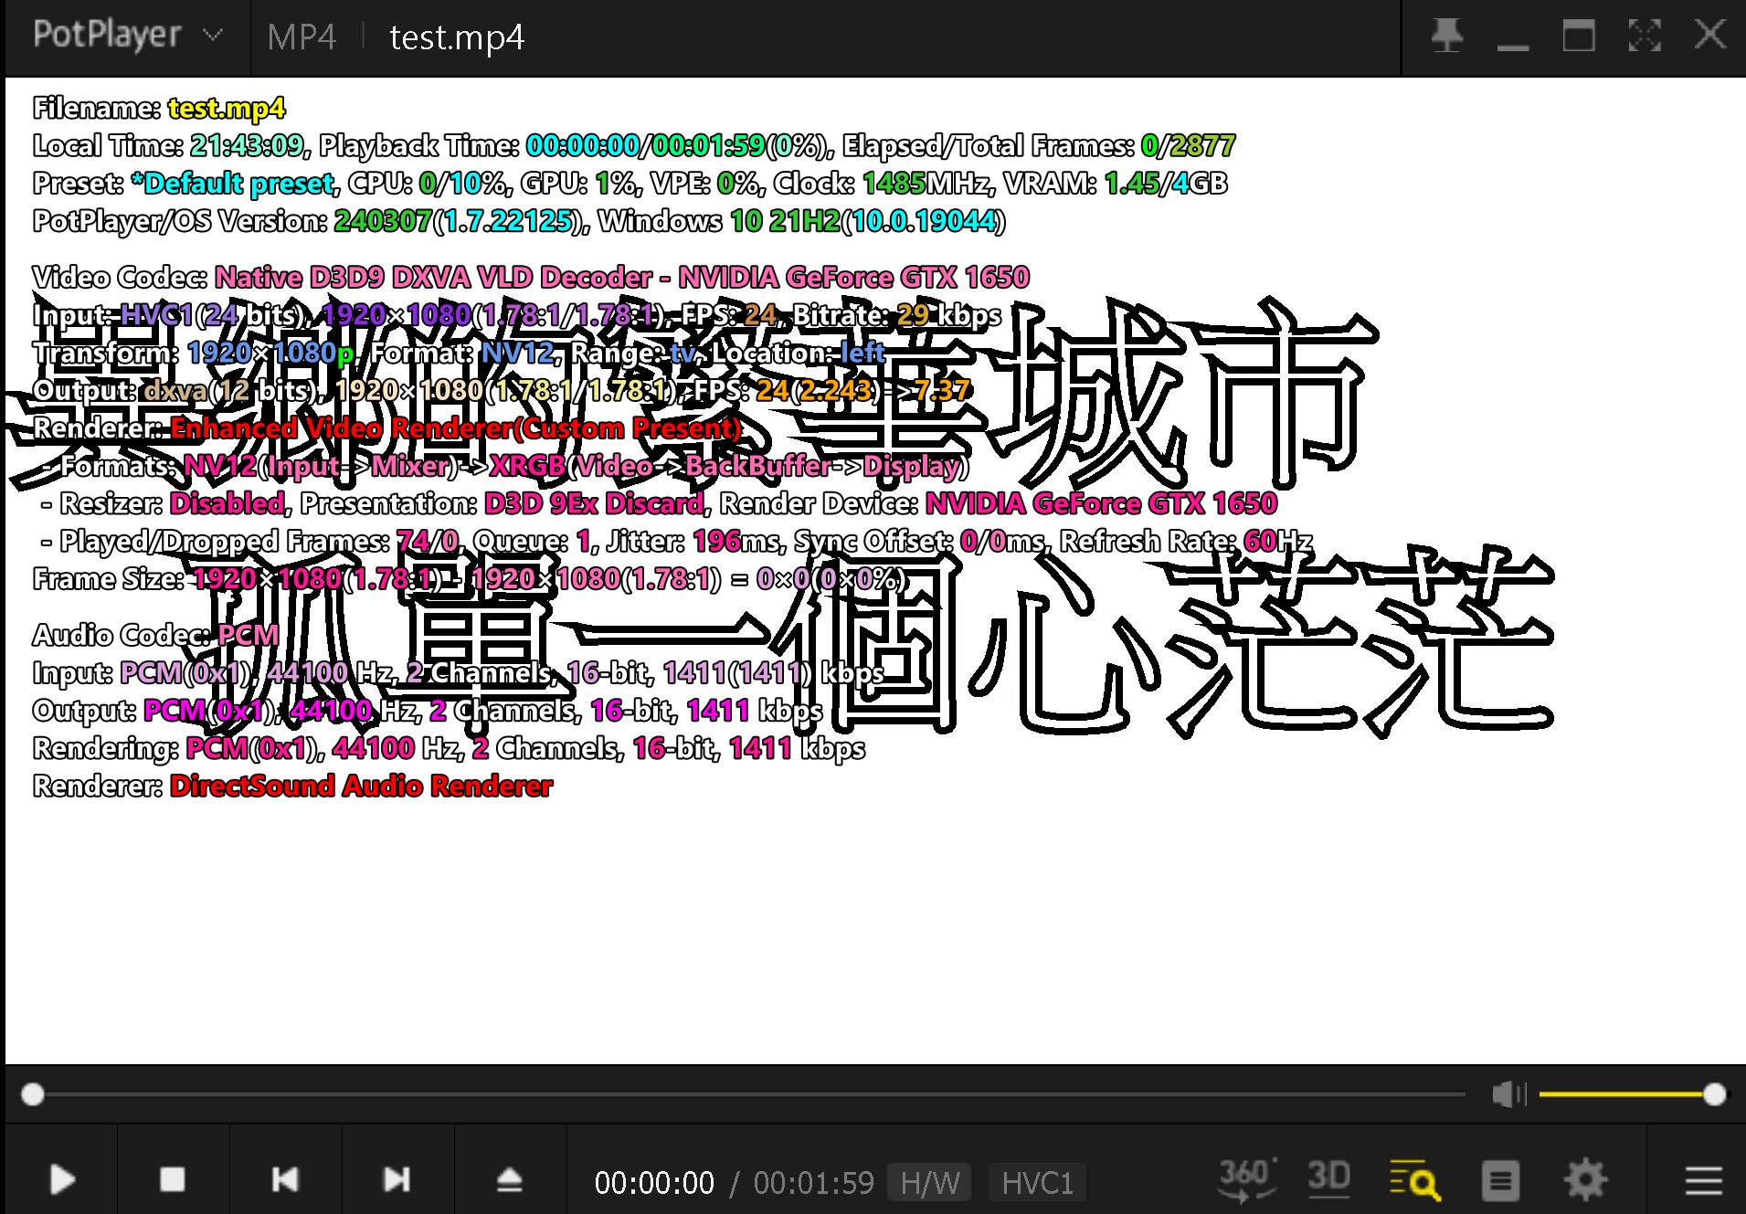Toggle 360 degree video mode
This screenshot has height=1214, width=1746.
tap(1245, 1179)
